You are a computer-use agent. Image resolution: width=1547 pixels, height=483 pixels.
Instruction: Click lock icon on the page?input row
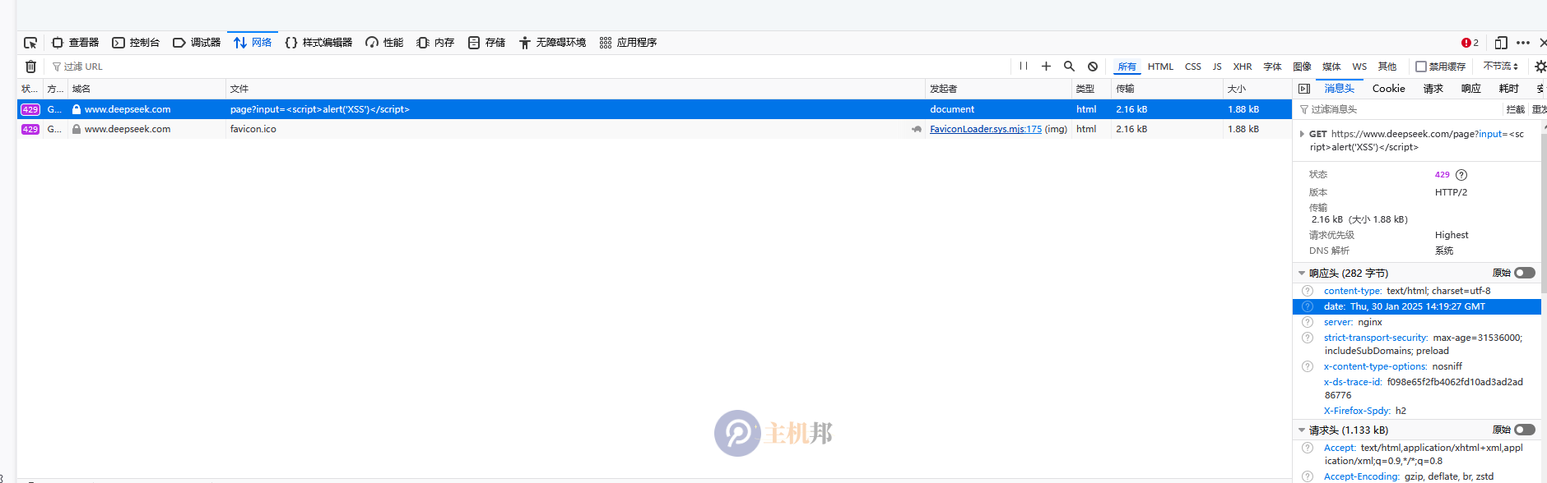pos(77,109)
